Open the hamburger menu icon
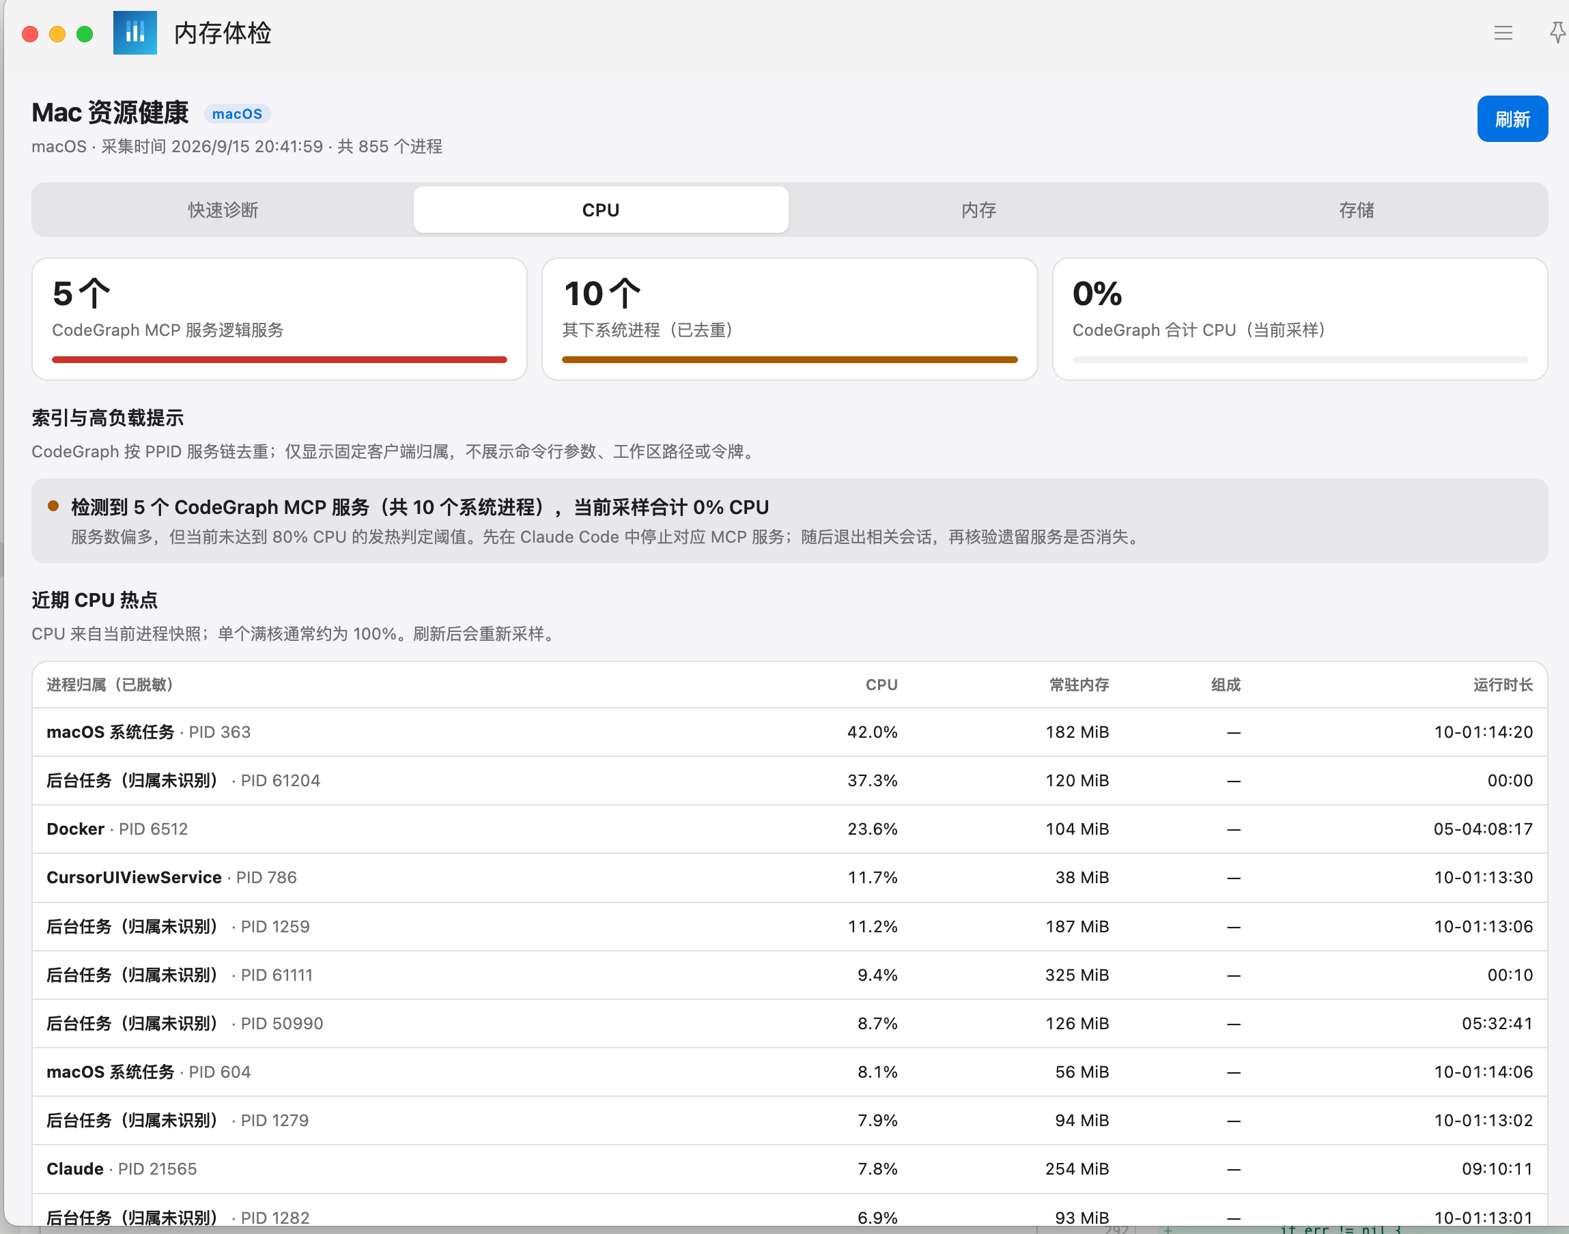Screen dimensions: 1569x1234 click(x=1503, y=33)
